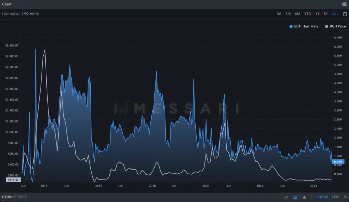Select the 1M time range

[x=279, y=14]
